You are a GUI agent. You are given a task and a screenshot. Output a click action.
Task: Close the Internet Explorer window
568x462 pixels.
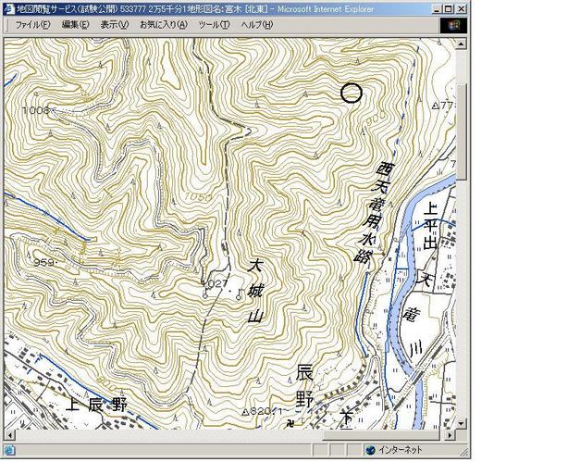tap(461, 8)
